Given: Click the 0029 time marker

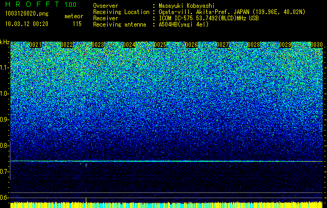Looking at the screenshot, I should pos(285,45).
